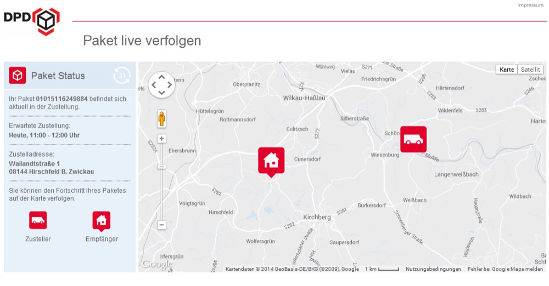549x286 pixels.
Task: Select the delivery van marker on map
Action: 413,139
